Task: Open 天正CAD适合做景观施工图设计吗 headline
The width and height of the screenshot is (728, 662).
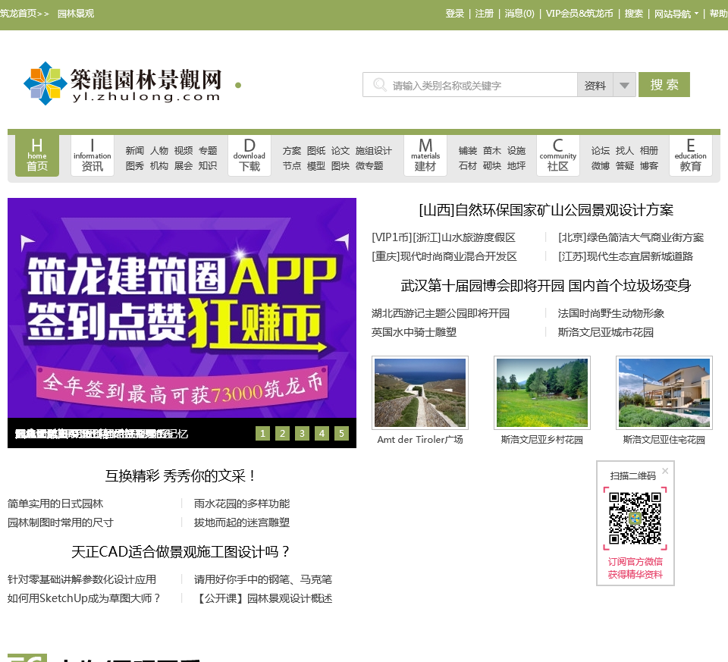Action: [x=180, y=552]
